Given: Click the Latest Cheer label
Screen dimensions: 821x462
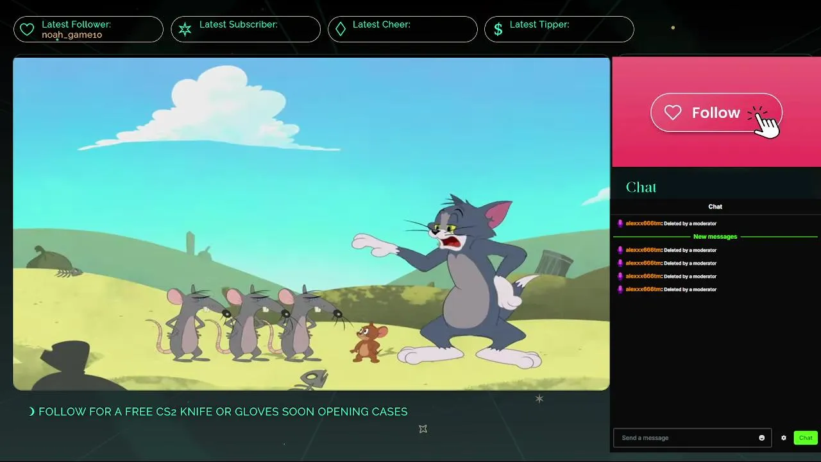Looking at the screenshot, I should click(x=382, y=24).
